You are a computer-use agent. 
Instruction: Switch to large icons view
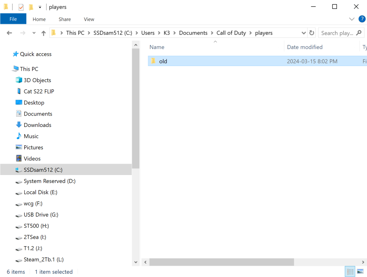pos(360,272)
